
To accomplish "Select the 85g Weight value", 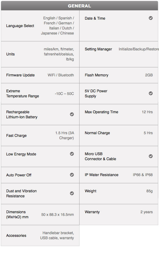I will click(149, 191).
